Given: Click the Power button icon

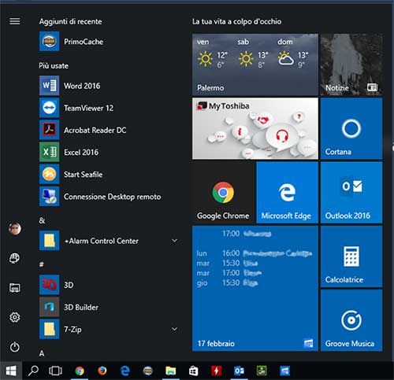Looking at the screenshot, I should tap(15, 347).
